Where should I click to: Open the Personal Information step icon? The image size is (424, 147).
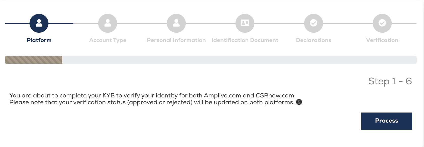point(176,23)
